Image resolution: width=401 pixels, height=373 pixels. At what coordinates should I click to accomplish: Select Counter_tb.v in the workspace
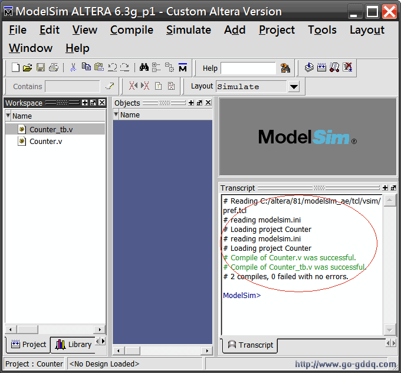click(51, 129)
